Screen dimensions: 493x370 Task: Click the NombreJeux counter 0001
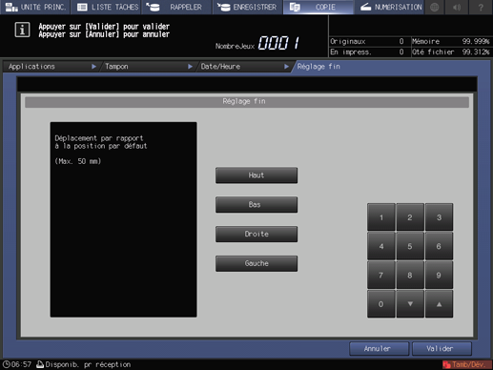[x=278, y=43]
